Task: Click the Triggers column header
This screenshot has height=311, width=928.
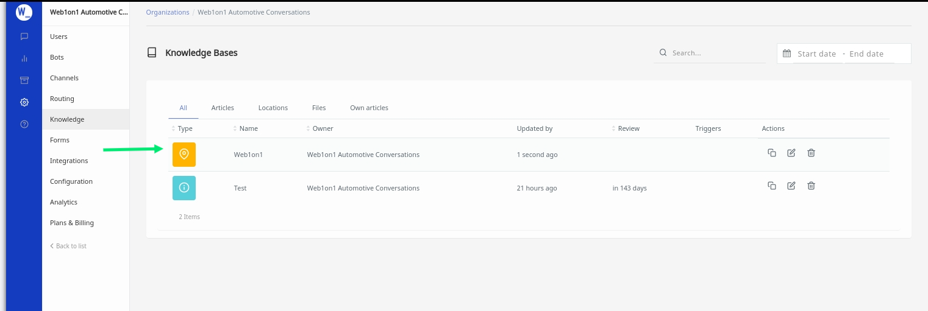Action: point(708,128)
